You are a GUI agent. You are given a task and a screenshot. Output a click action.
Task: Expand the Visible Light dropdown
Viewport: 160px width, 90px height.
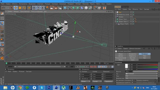(x=141, y=78)
